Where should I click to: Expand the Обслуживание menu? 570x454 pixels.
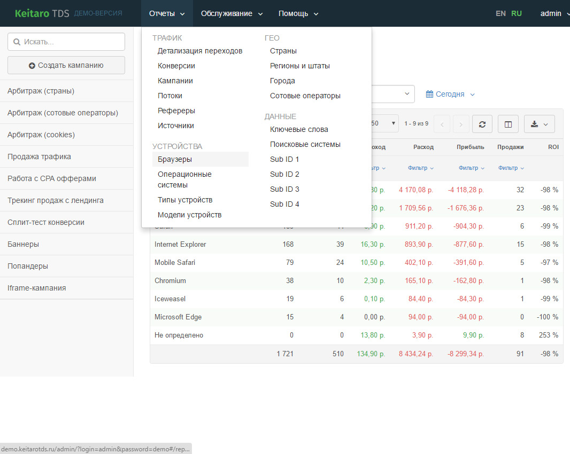click(232, 13)
